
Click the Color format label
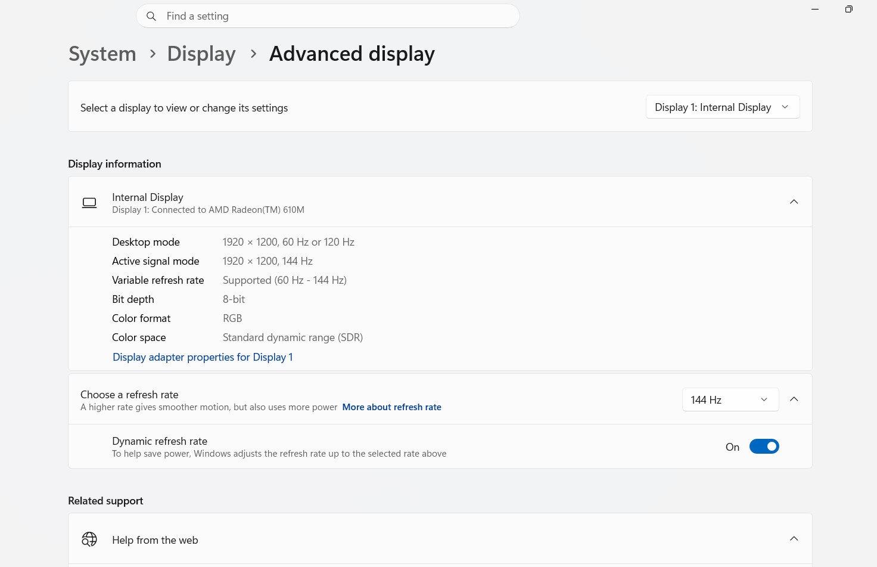[x=141, y=318]
